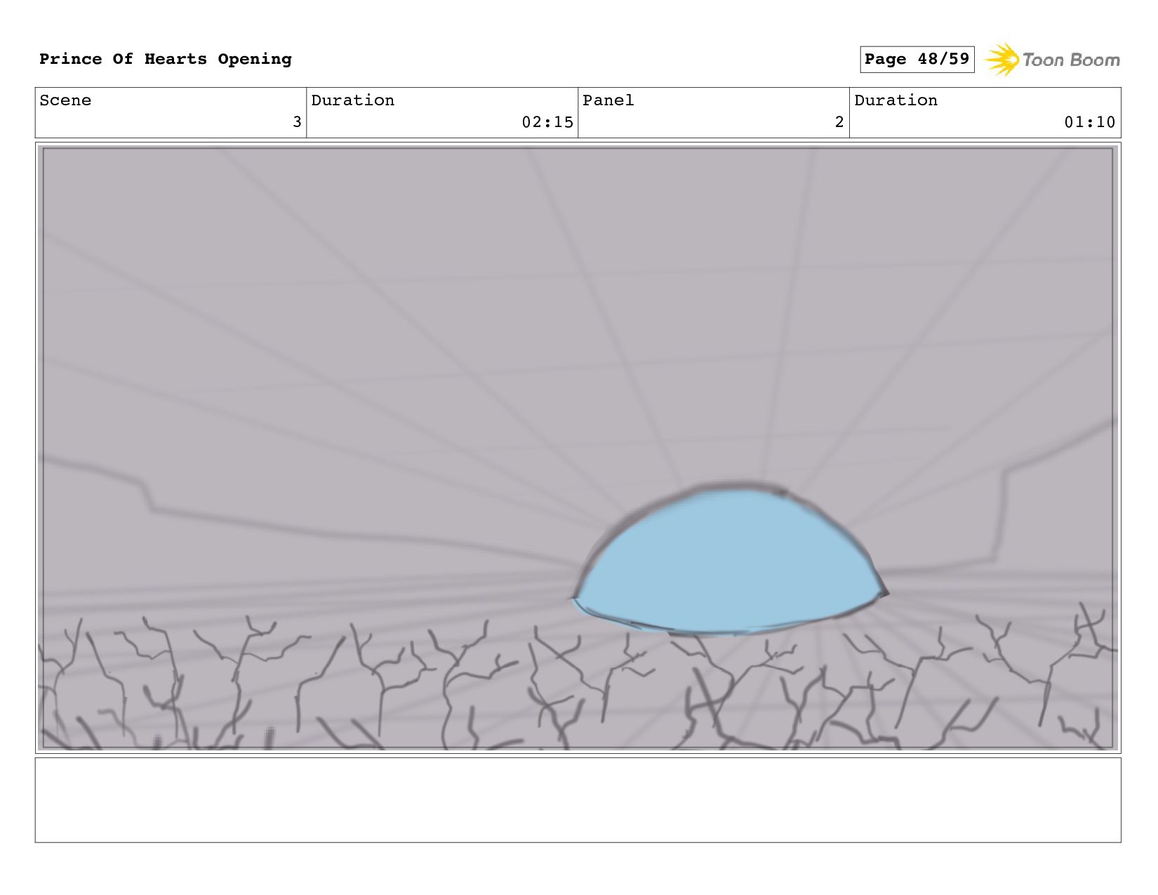Click the panel number '2'
The image size is (1158, 895).
coord(839,122)
